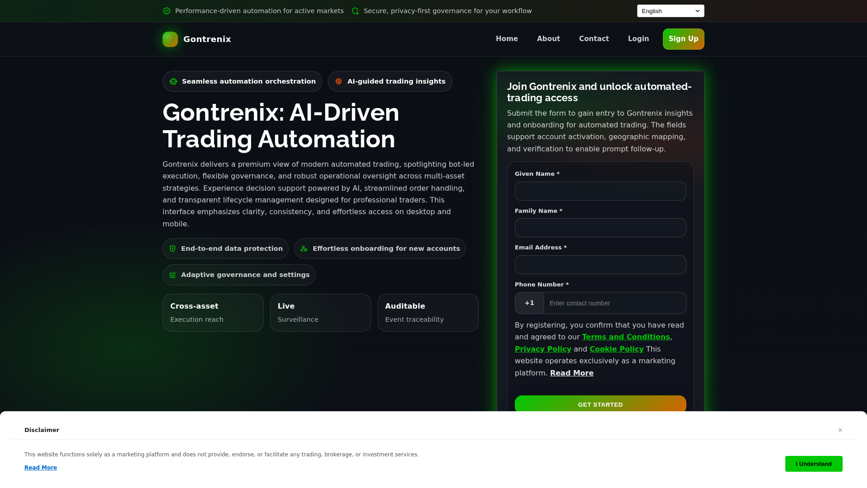Go to the Home nav item

tap(507, 39)
